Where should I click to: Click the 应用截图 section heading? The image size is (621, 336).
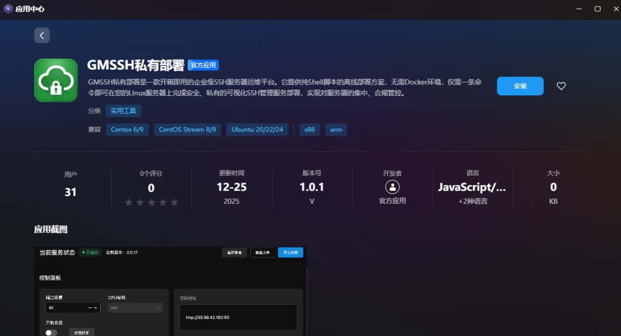coord(51,230)
